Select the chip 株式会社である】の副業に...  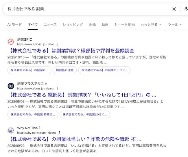(x=30, y=70)
